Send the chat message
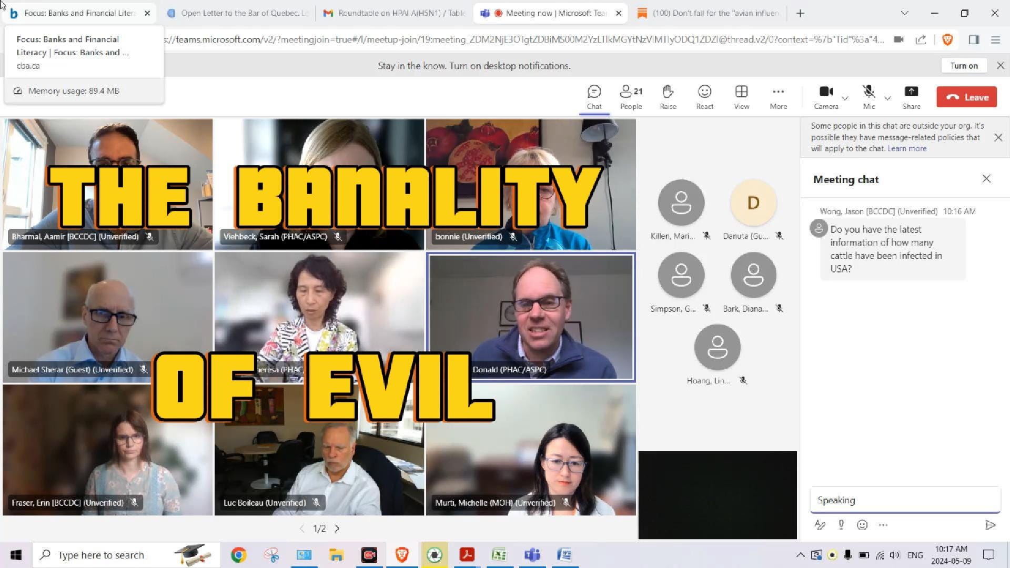The image size is (1010, 568). point(990,525)
